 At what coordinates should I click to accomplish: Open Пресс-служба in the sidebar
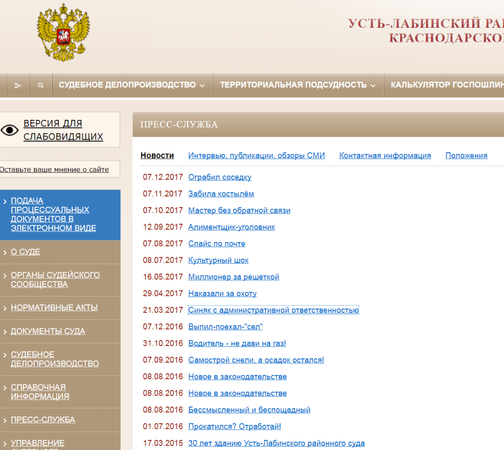(43, 420)
